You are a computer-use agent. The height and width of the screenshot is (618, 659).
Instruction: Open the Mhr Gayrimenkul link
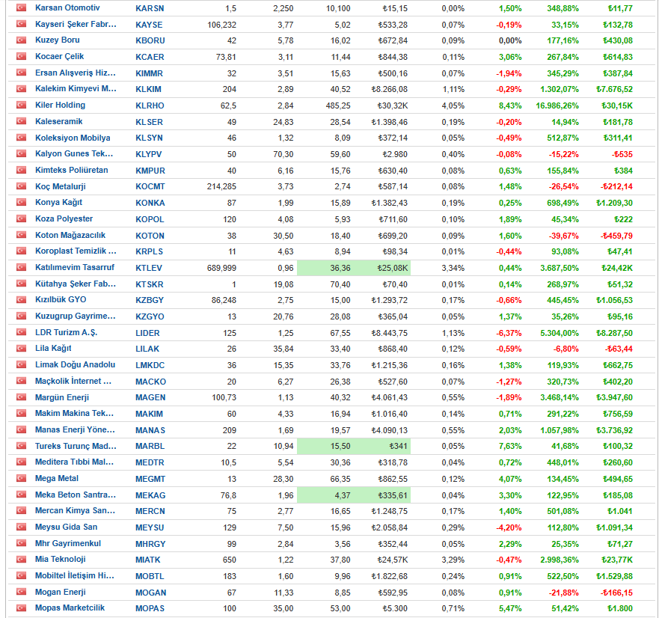coord(68,543)
